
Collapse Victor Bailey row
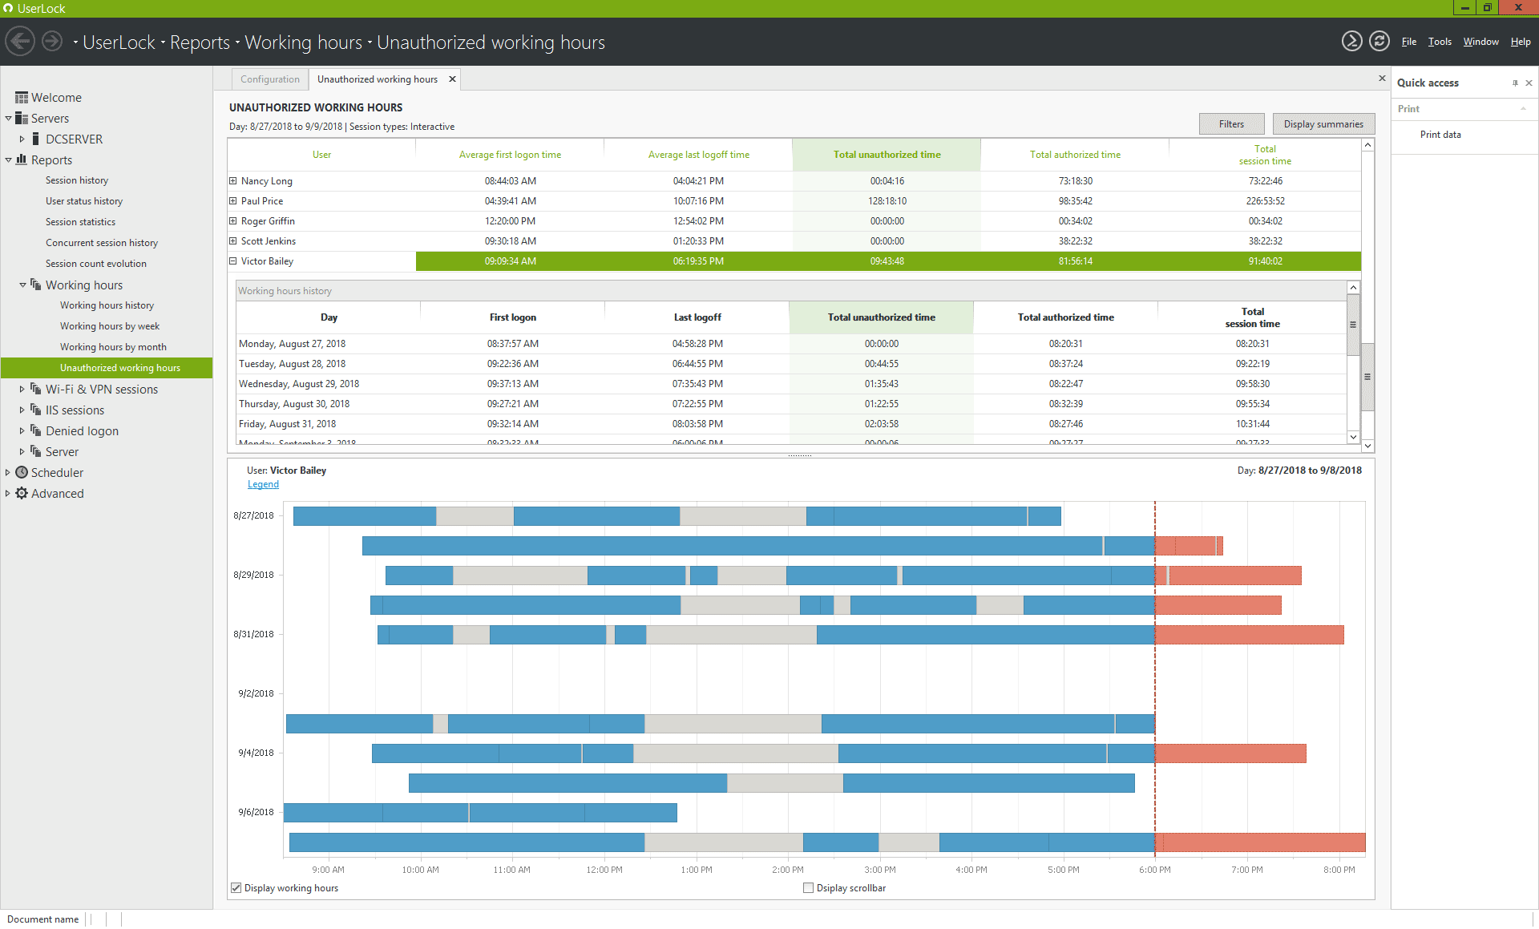pos(233,261)
